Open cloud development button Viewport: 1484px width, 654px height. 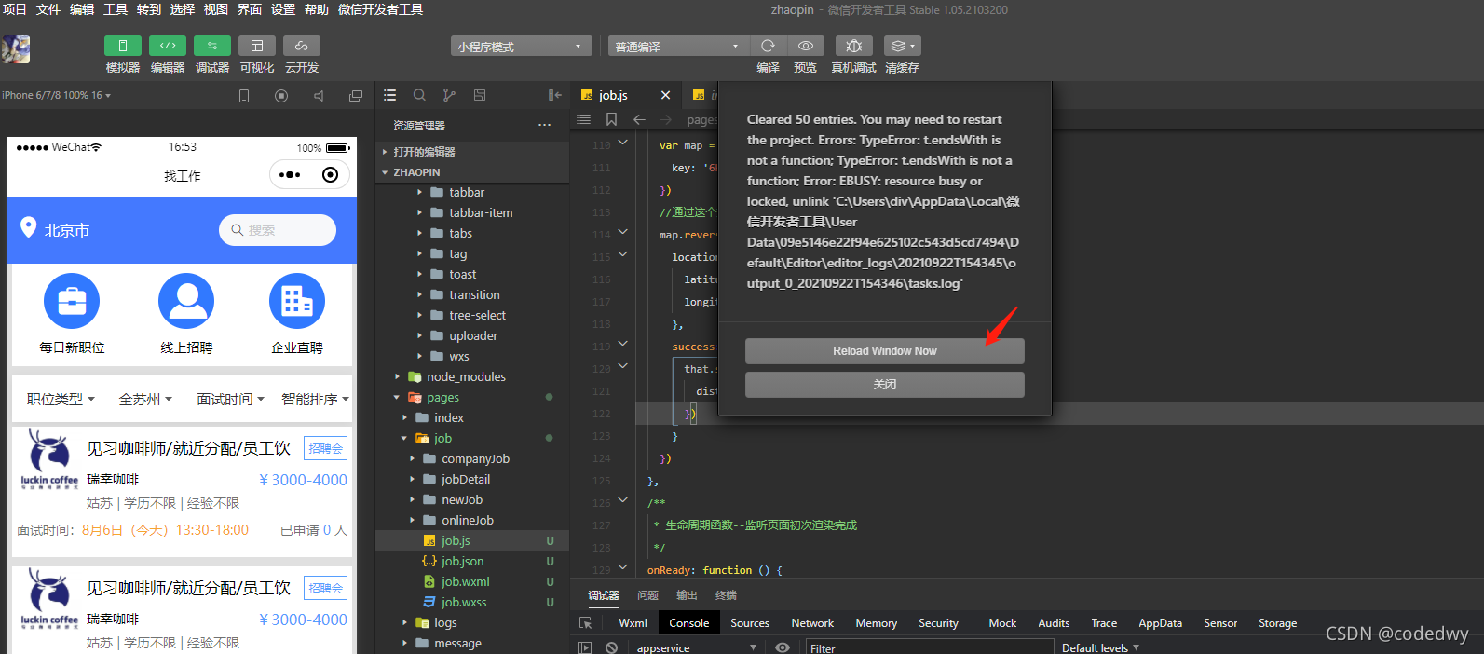pos(302,46)
